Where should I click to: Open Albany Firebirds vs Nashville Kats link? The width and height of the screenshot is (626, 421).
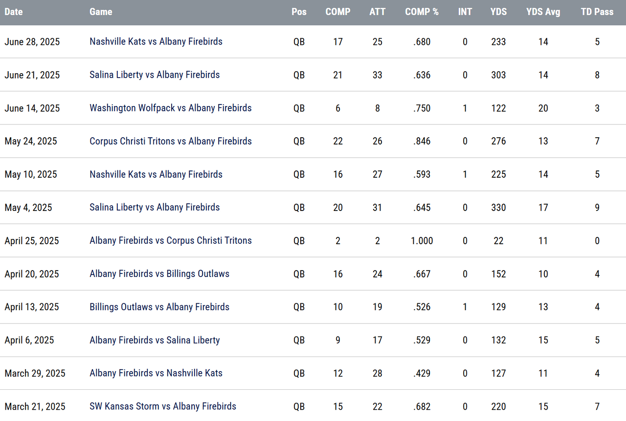pyautogui.click(x=156, y=373)
